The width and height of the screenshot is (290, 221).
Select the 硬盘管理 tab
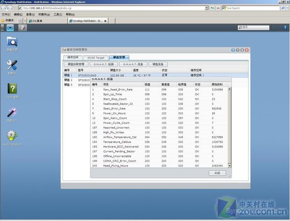119,57
